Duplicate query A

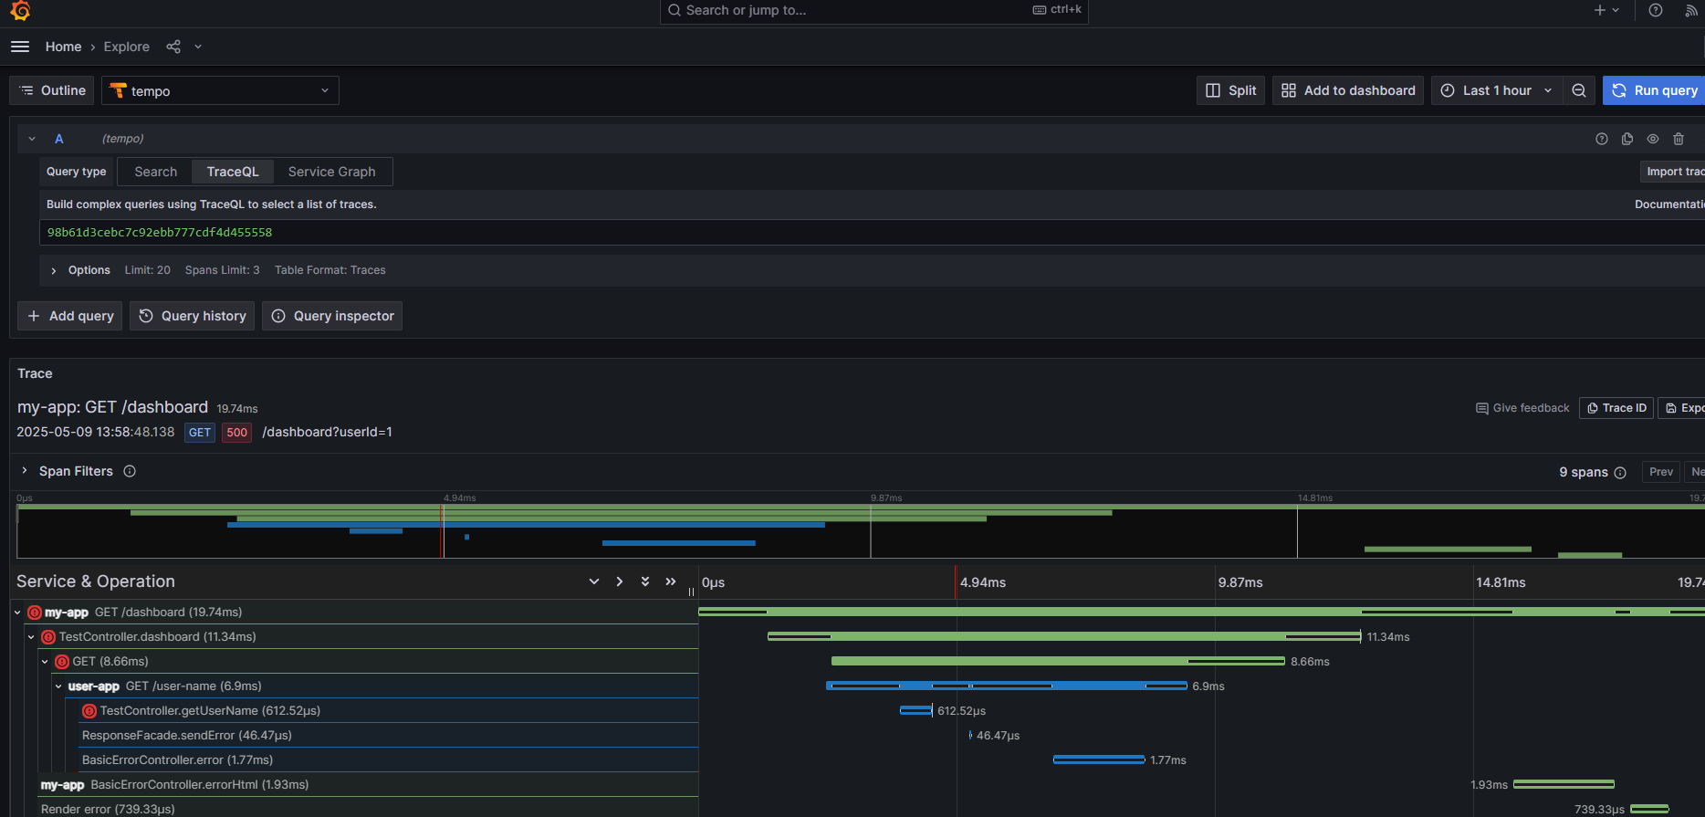pyautogui.click(x=1627, y=139)
